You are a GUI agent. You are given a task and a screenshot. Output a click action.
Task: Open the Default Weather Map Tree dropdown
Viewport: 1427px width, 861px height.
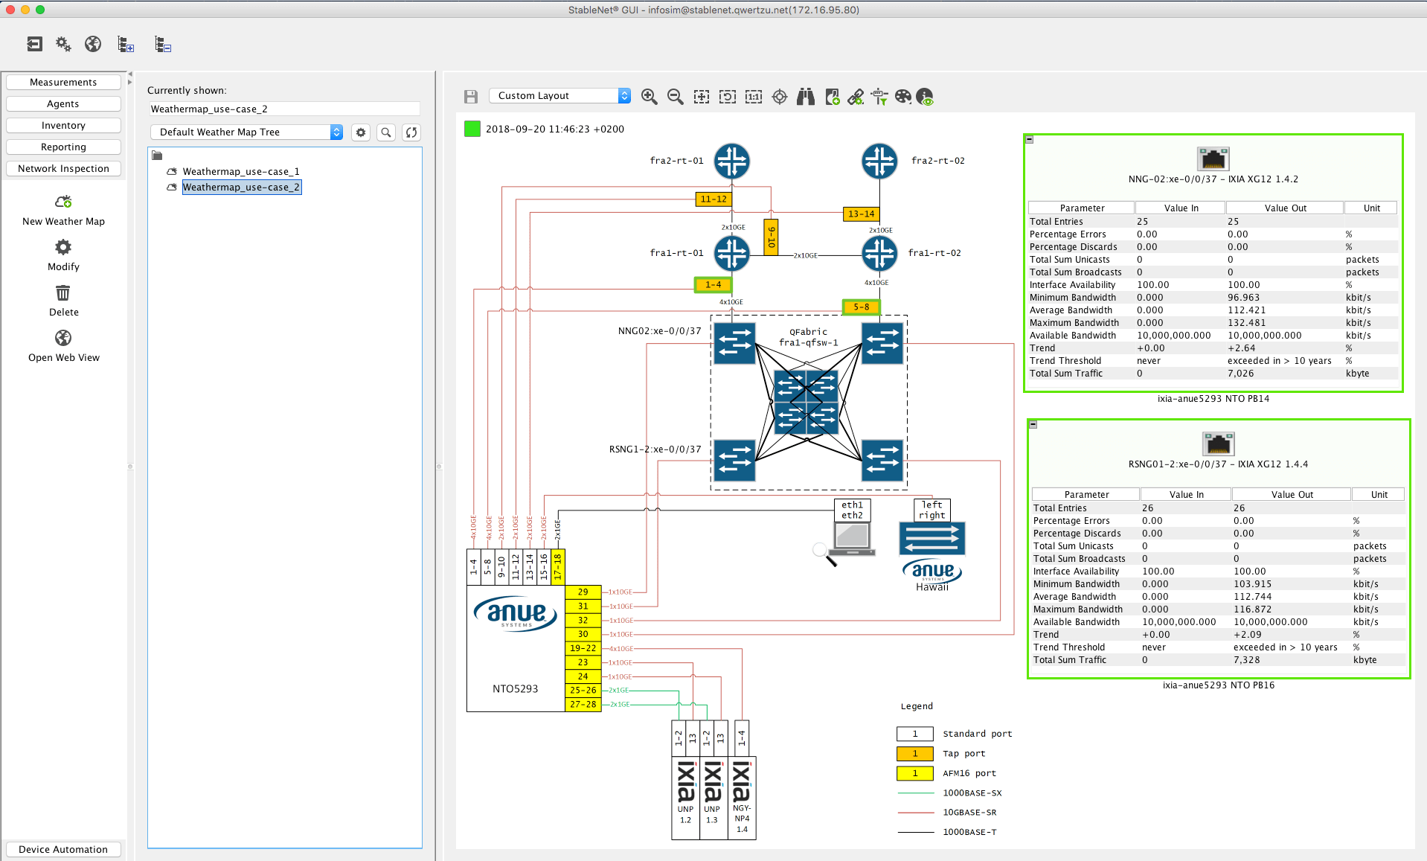pos(246,132)
